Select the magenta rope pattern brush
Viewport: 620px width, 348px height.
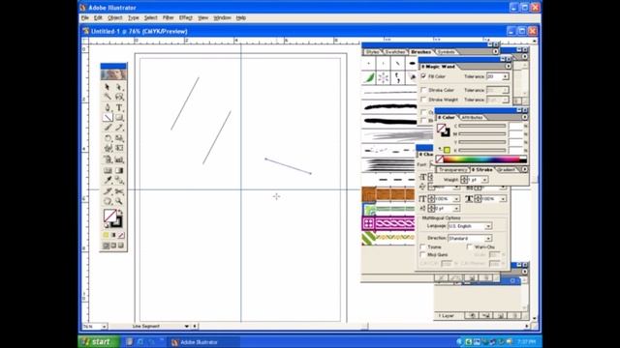pos(388,223)
